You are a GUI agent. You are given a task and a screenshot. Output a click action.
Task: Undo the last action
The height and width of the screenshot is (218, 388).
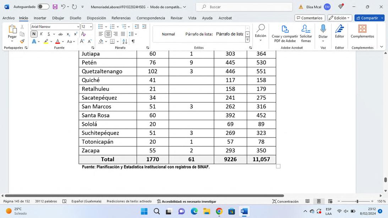tap(63, 7)
